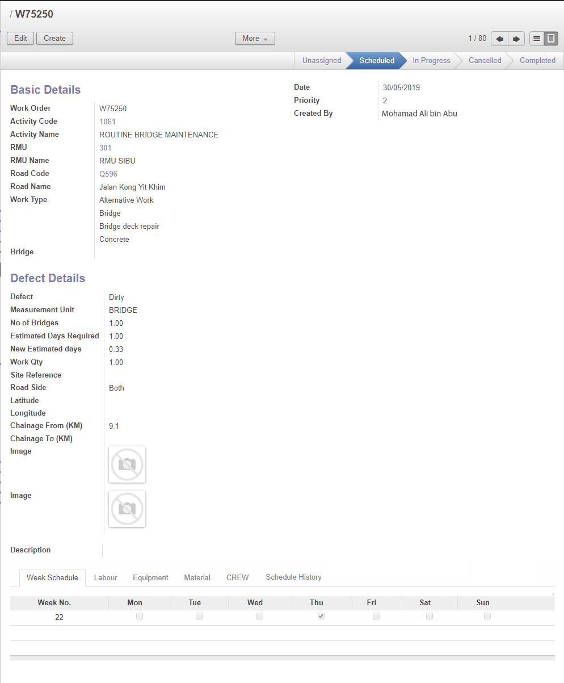Go to the previous record arrow
This screenshot has width=564, height=683.
click(499, 39)
